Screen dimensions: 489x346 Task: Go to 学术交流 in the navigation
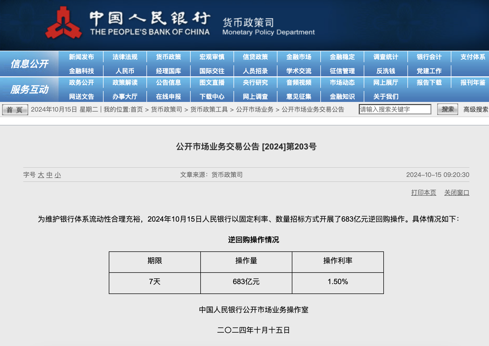pyautogui.click(x=299, y=71)
